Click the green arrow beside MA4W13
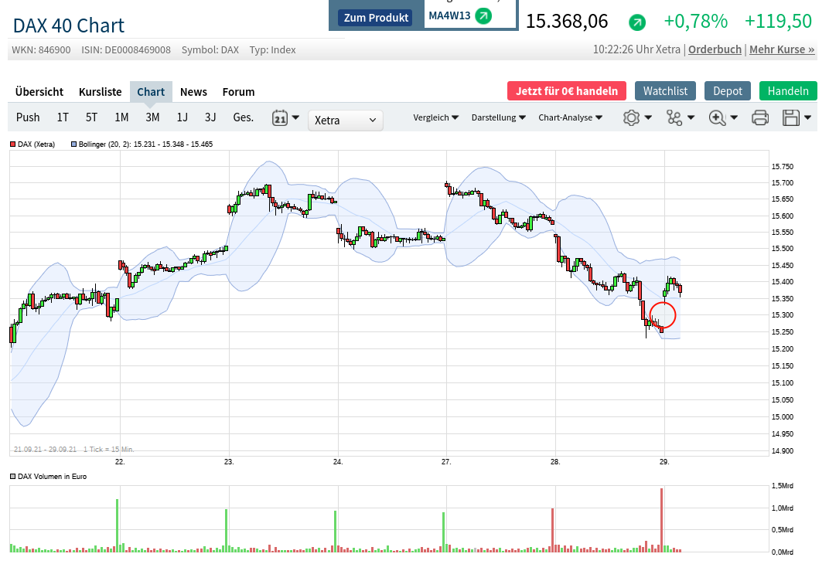The image size is (829, 581). tap(483, 15)
